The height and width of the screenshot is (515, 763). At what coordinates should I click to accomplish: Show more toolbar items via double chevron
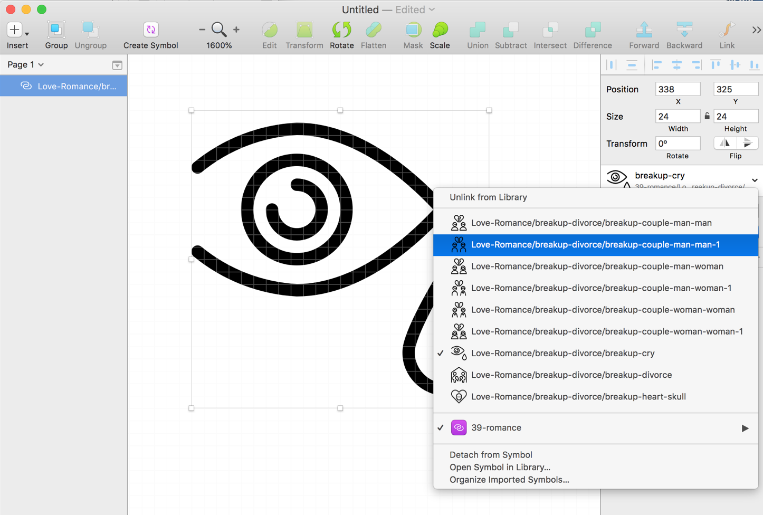pyautogui.click(x=756, y=30)
